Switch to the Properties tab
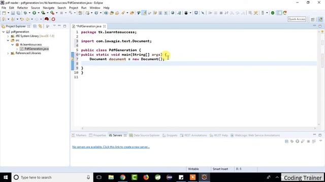Image resolution: width=325 pixels, height=182 pixels. (x=97, y=135)
